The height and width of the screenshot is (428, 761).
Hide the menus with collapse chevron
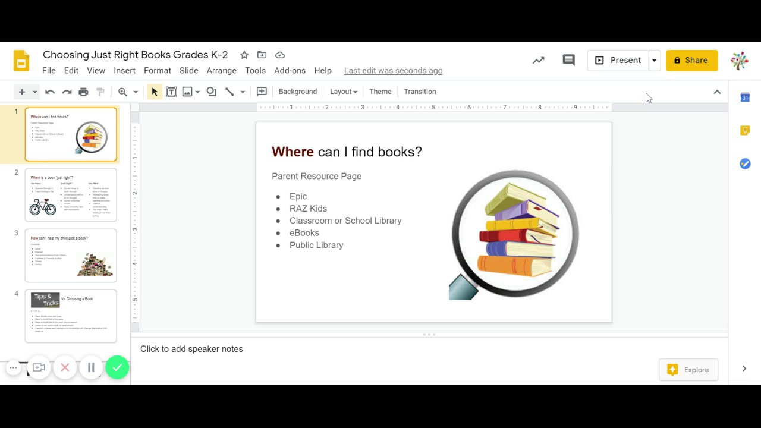coord(717,92)
